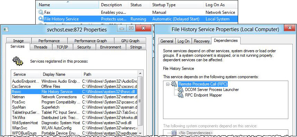
Task: Select the TrkWks Distributed Link Trac... row
Action: pos(74,118)
